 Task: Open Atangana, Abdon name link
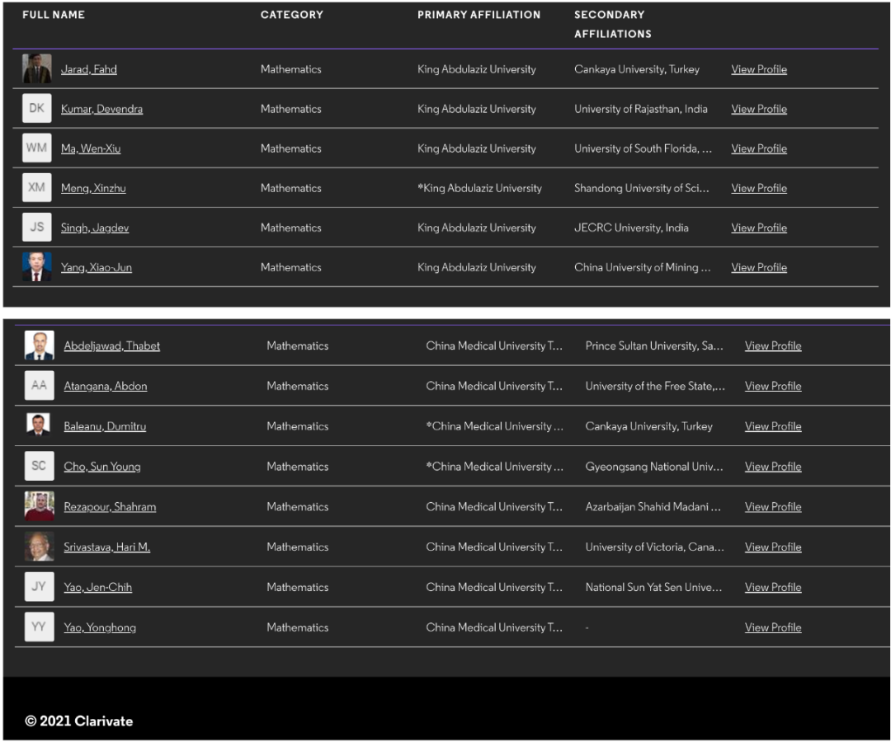(105, 386)
